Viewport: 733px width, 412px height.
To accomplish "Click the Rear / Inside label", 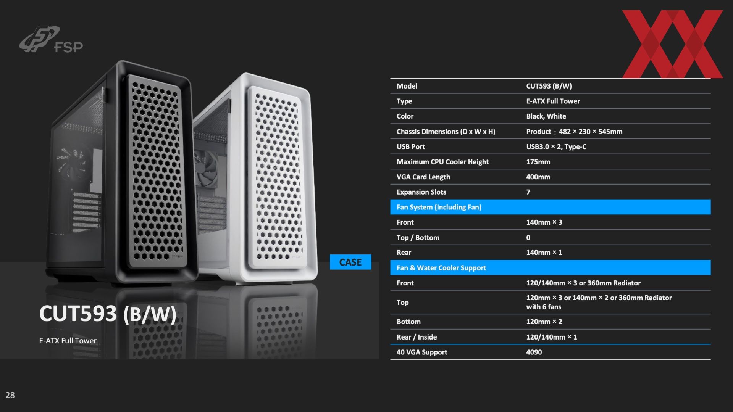I will tap(417, 337).
